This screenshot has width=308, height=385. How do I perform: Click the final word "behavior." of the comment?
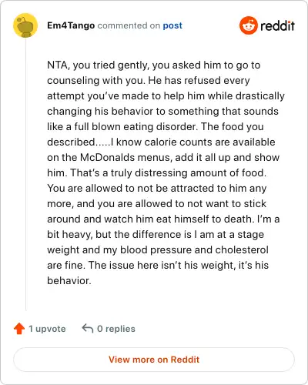click(69, 280)
